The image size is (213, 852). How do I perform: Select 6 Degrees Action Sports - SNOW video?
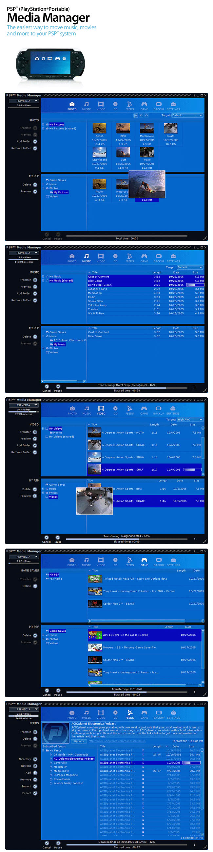[144, 457]
